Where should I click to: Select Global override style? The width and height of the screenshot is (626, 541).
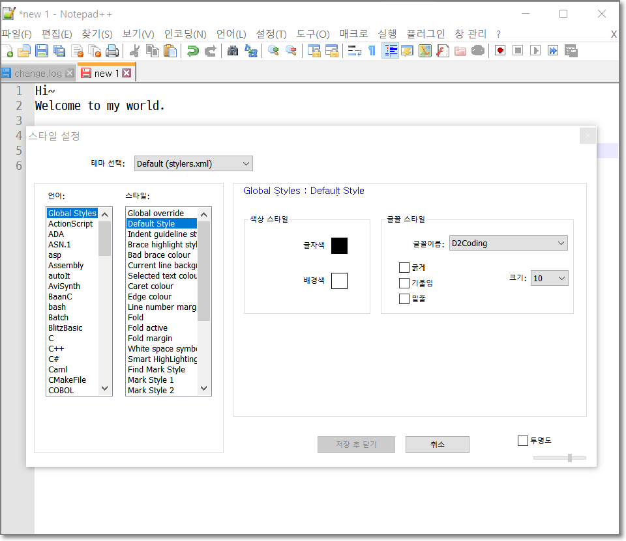click(x=156, y=214)
